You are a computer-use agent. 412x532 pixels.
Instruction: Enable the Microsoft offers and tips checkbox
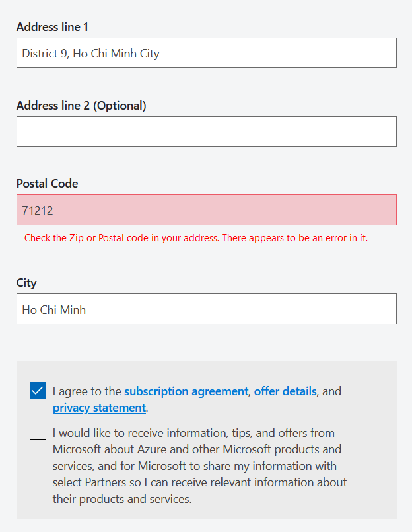click(38, 432)
